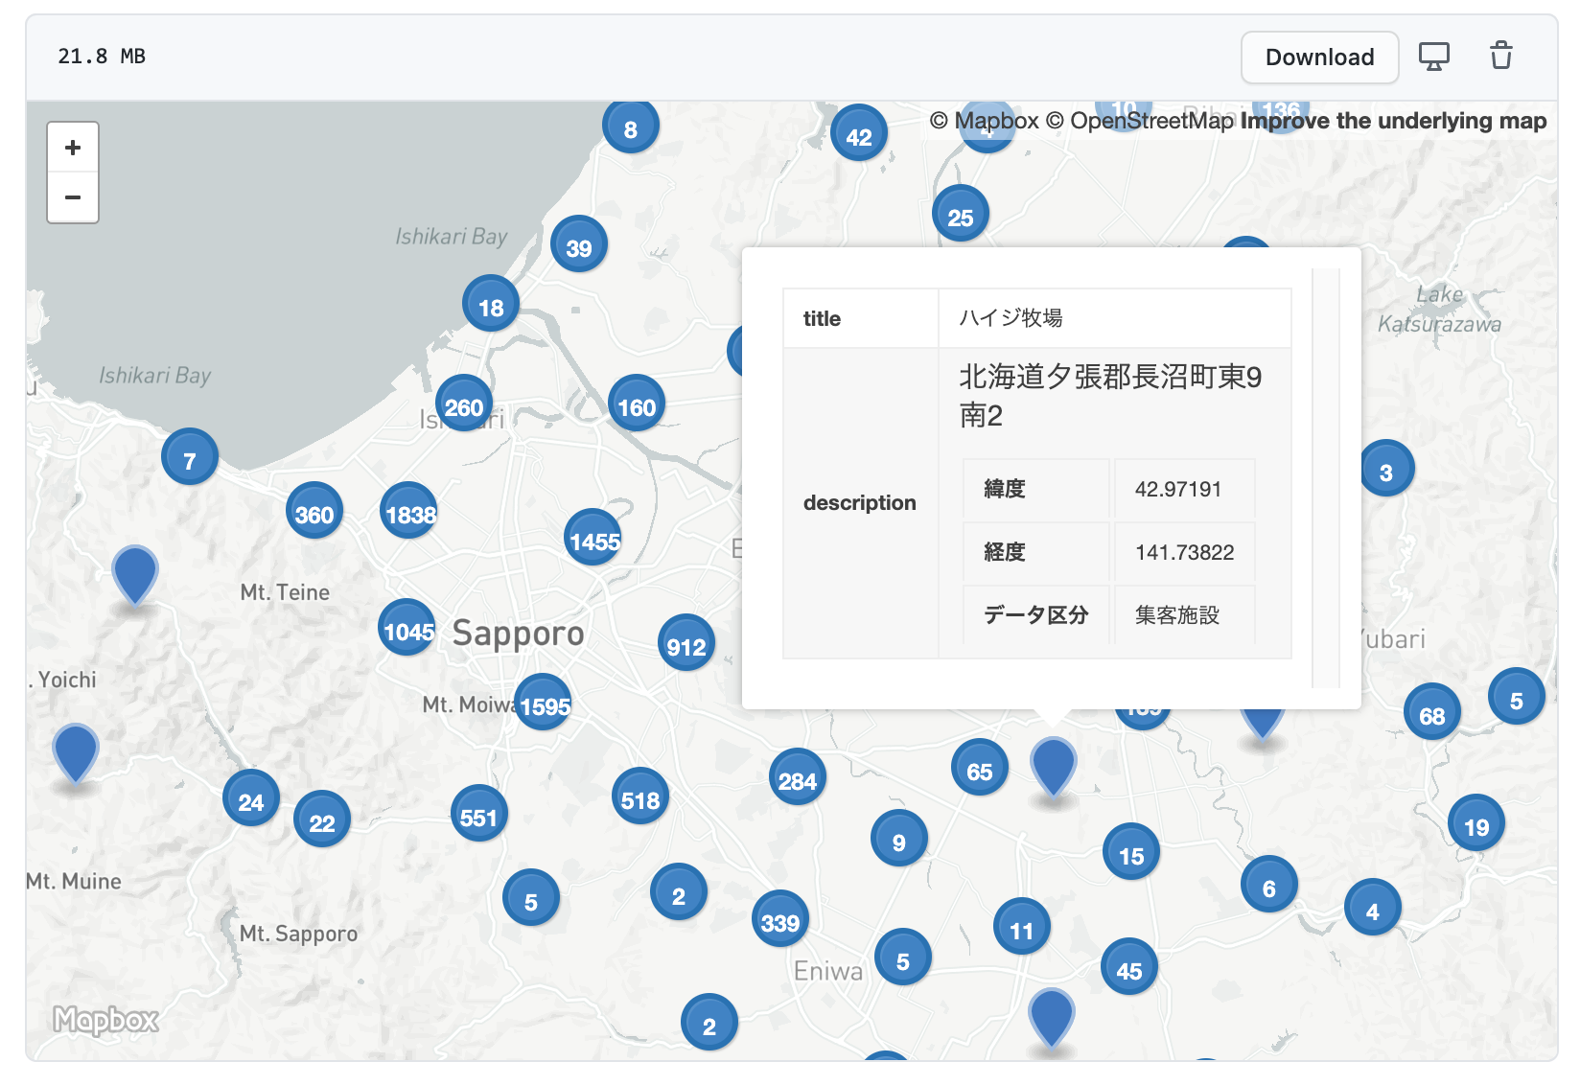1580x1085 pixels.
Task: Click the Eniwa map label
Action: coord(828,972)
